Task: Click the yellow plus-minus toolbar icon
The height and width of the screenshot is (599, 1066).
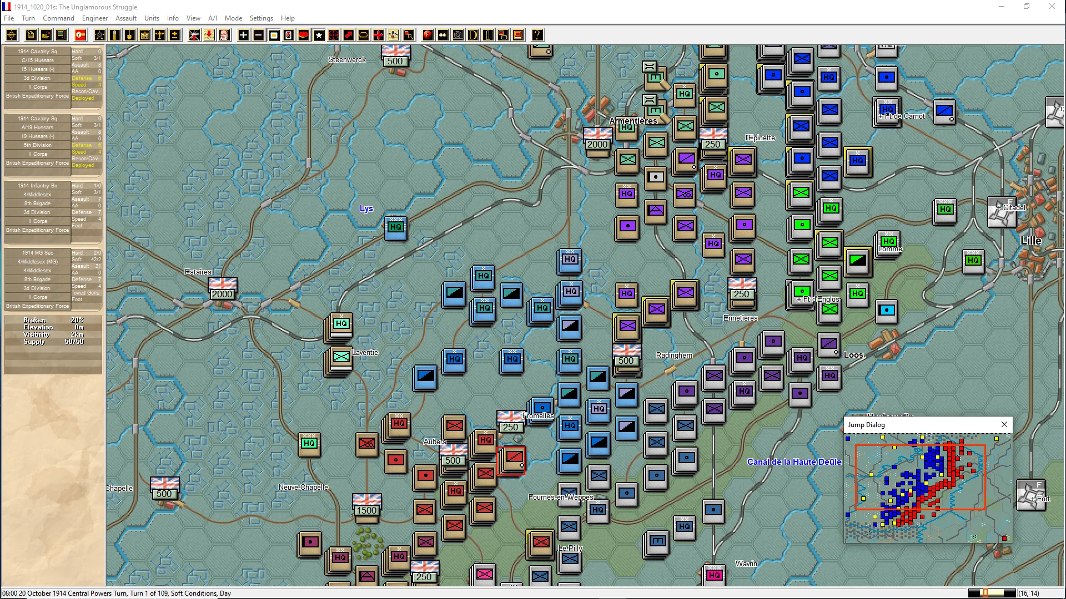Action: [x=174, y=35]
